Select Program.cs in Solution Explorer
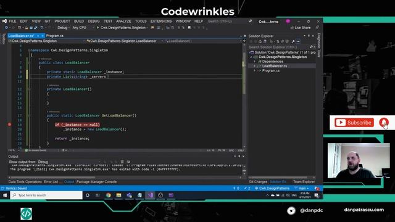 point(270,71)
